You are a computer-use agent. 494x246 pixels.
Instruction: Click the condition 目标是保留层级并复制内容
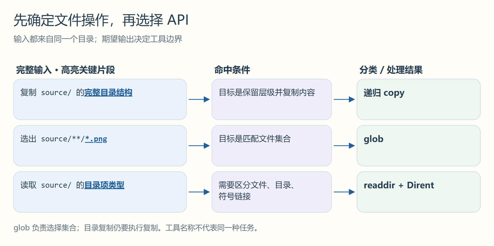click(267, 93)
